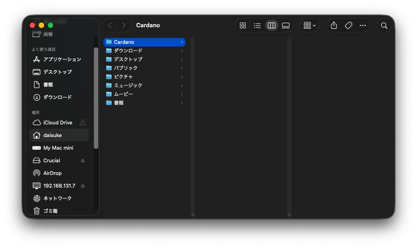Open the Search icon
Viewport: 417px width, 248px height.
tap(384, 25)
